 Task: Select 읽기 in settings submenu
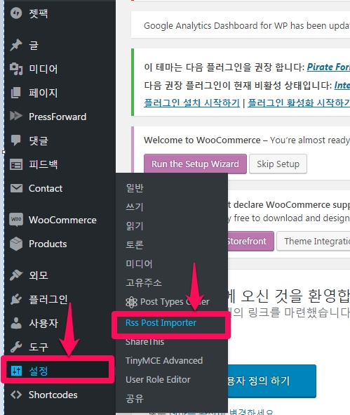point(135,225)
